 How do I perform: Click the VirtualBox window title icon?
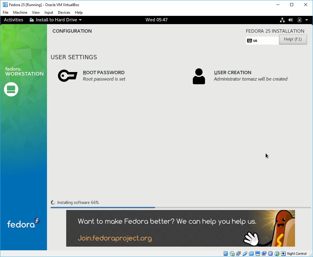click(x=5, y=5)
